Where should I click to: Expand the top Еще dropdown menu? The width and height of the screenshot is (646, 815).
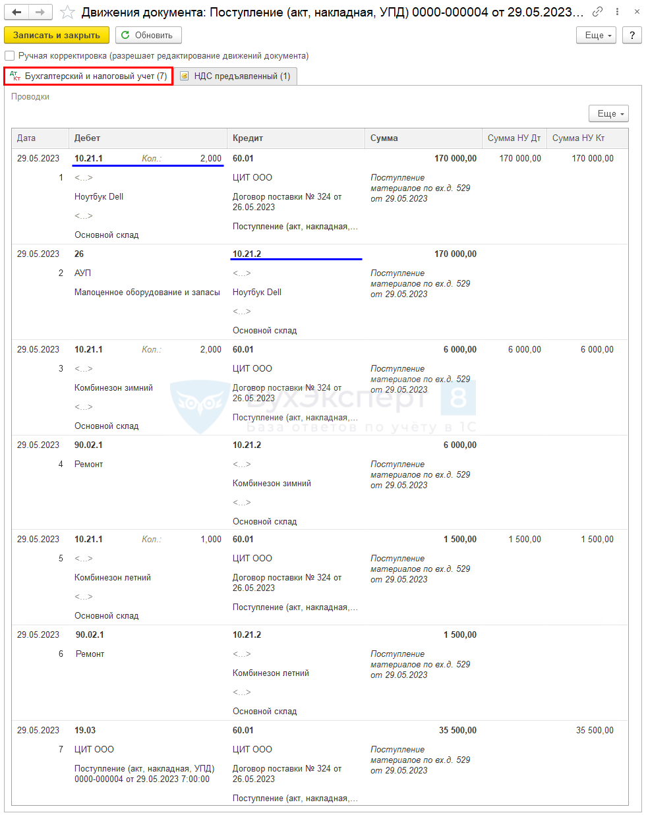coord(597,35)
